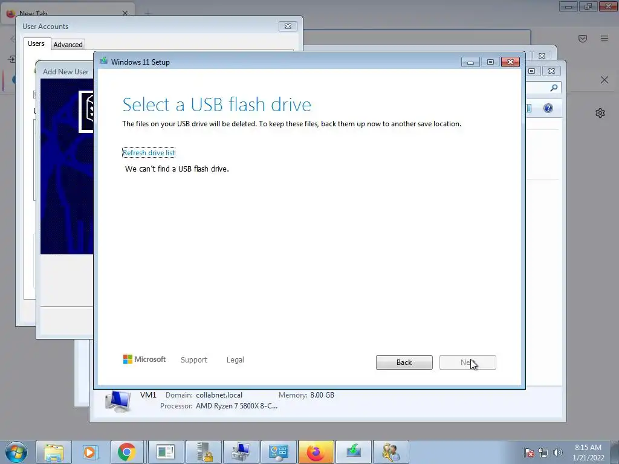This screenshot has height=464, width=619.
Task: Click the blue image in Add New User
Action: click(x=66, y=166)
